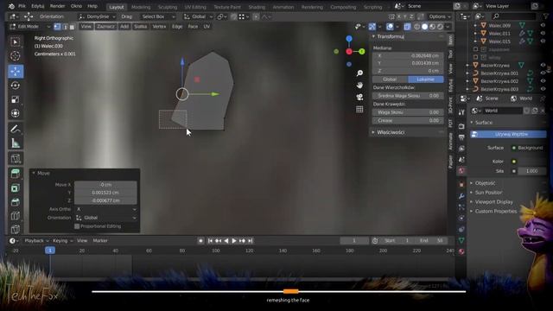
Task: Open the Render properties tab icon
Action: tap(461, 126)
